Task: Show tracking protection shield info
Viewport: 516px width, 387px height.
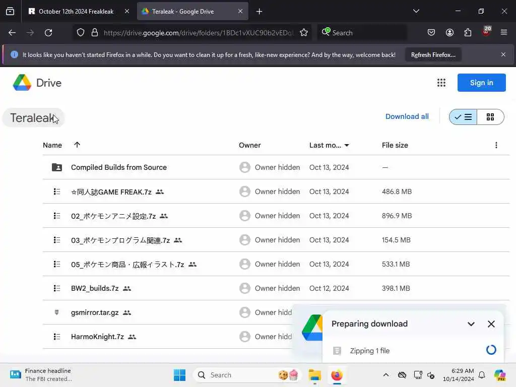Action: click(x=81, y=33)
